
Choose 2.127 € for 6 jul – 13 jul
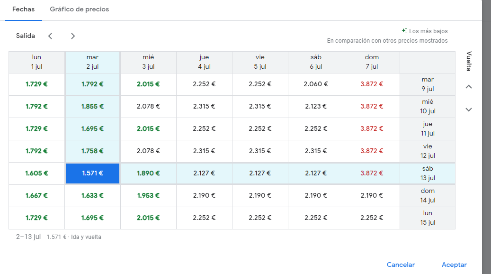316,174
